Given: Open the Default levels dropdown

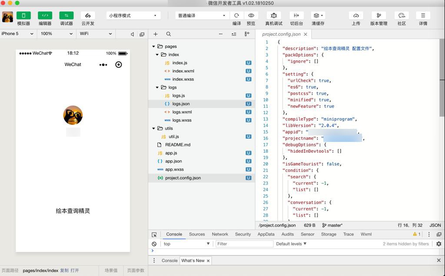Looking at the screenshot, I should point(292,244).
